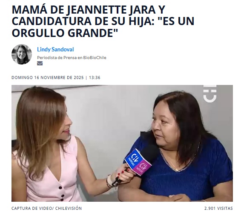Click 'ORGULLO GRANDE' in the headline's last line
Screen dimensions: 241x220
coord(65,33)
